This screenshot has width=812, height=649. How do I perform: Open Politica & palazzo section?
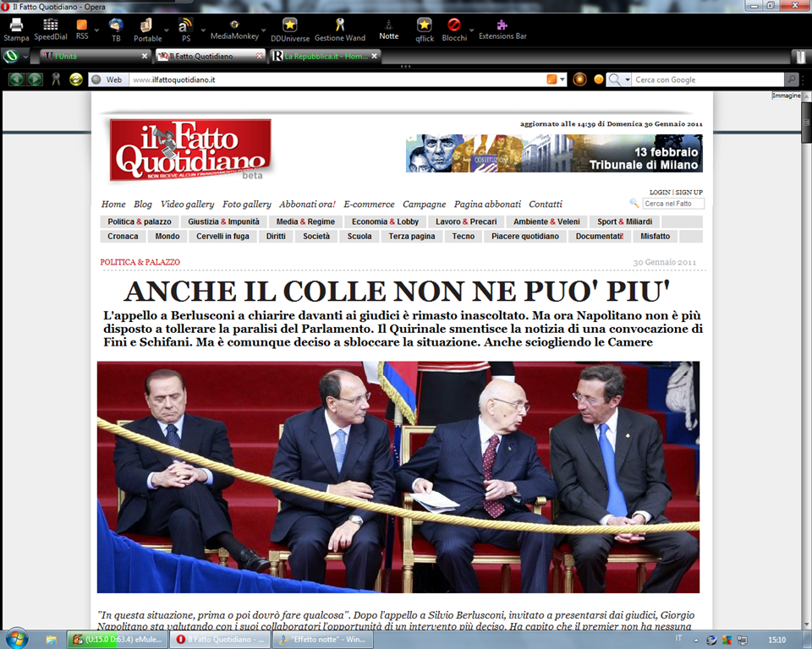click(x=140, y=221)
